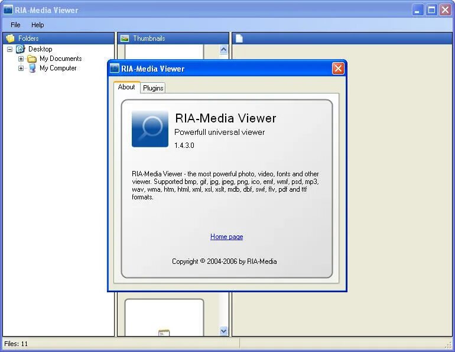Click the Thumbnails panel picture icon
455x352 pixels.
tap(125, 38)
